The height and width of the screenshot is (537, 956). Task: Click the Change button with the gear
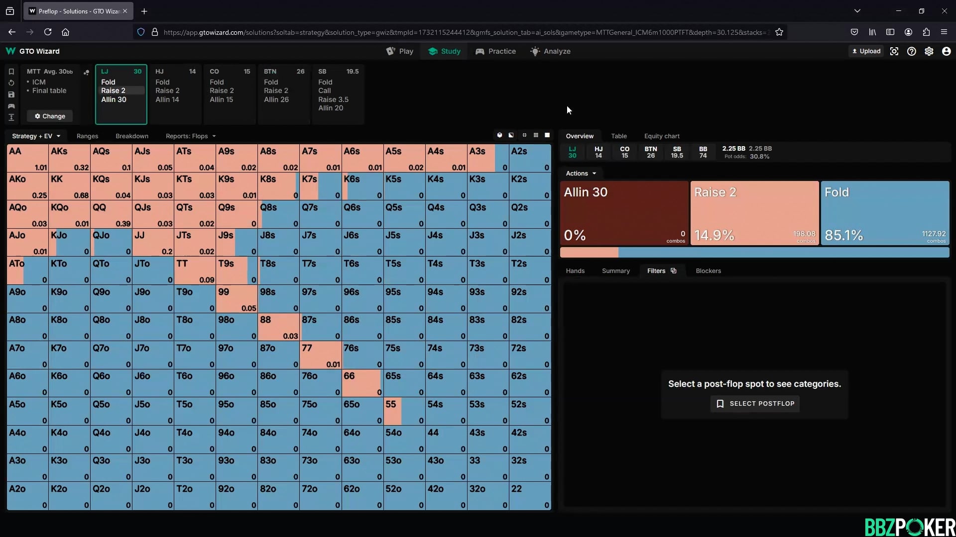pyautogui.click(x=49, y=116)
